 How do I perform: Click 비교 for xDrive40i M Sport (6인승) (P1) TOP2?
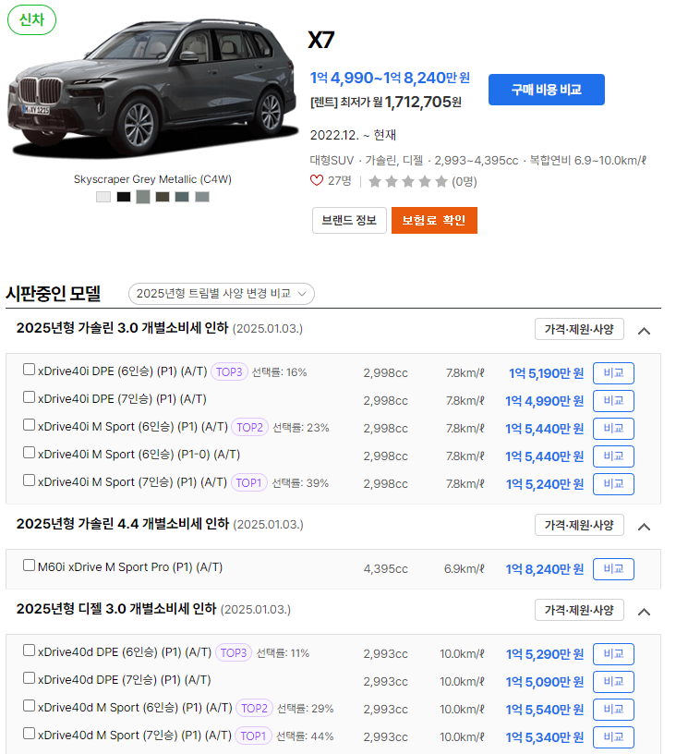click(x=613, y=429)
